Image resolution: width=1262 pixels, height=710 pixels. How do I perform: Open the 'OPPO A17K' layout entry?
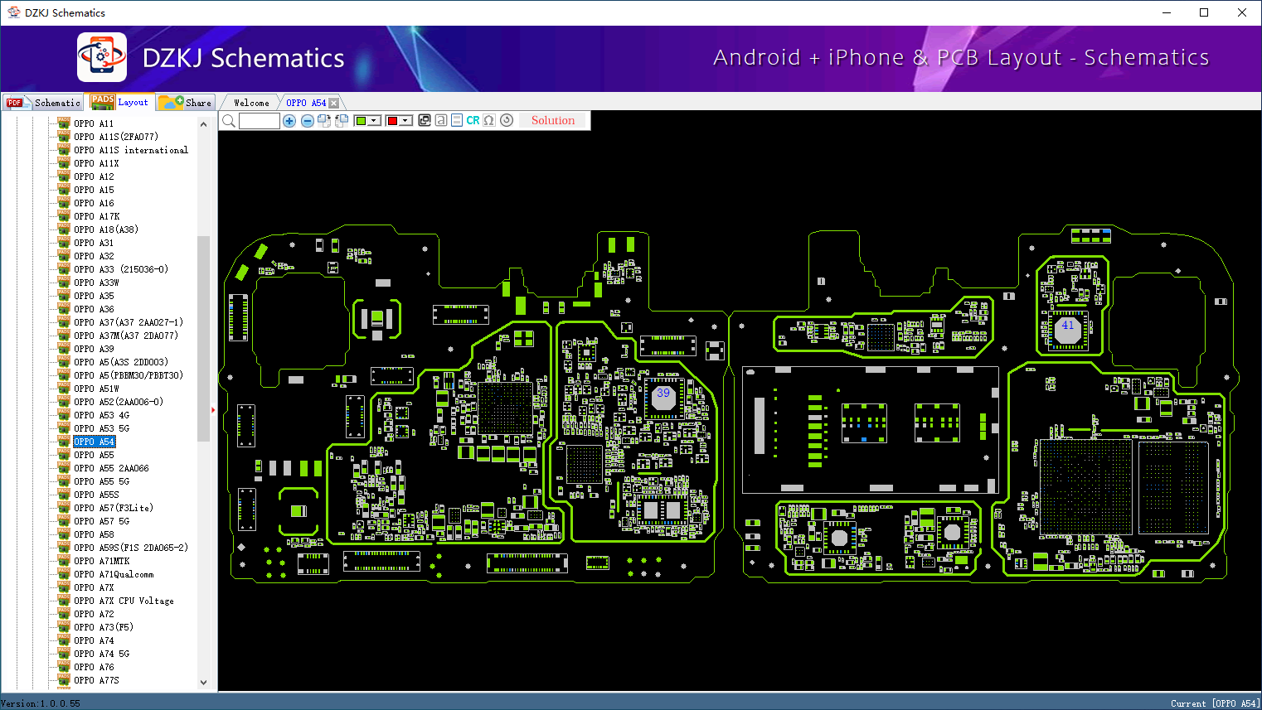point(97,216)
